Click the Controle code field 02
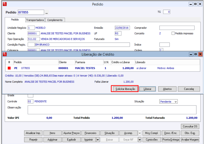The image size is (204, 144). 30,101
